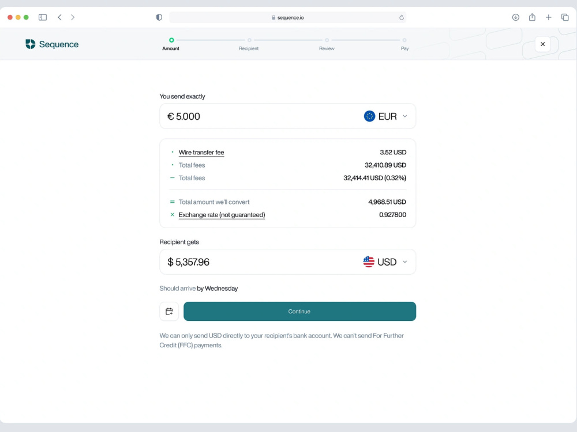The width and height of the screenshot is (577, 432).
Task: Click the For Further Credit notice text
Action: point(282,340)
